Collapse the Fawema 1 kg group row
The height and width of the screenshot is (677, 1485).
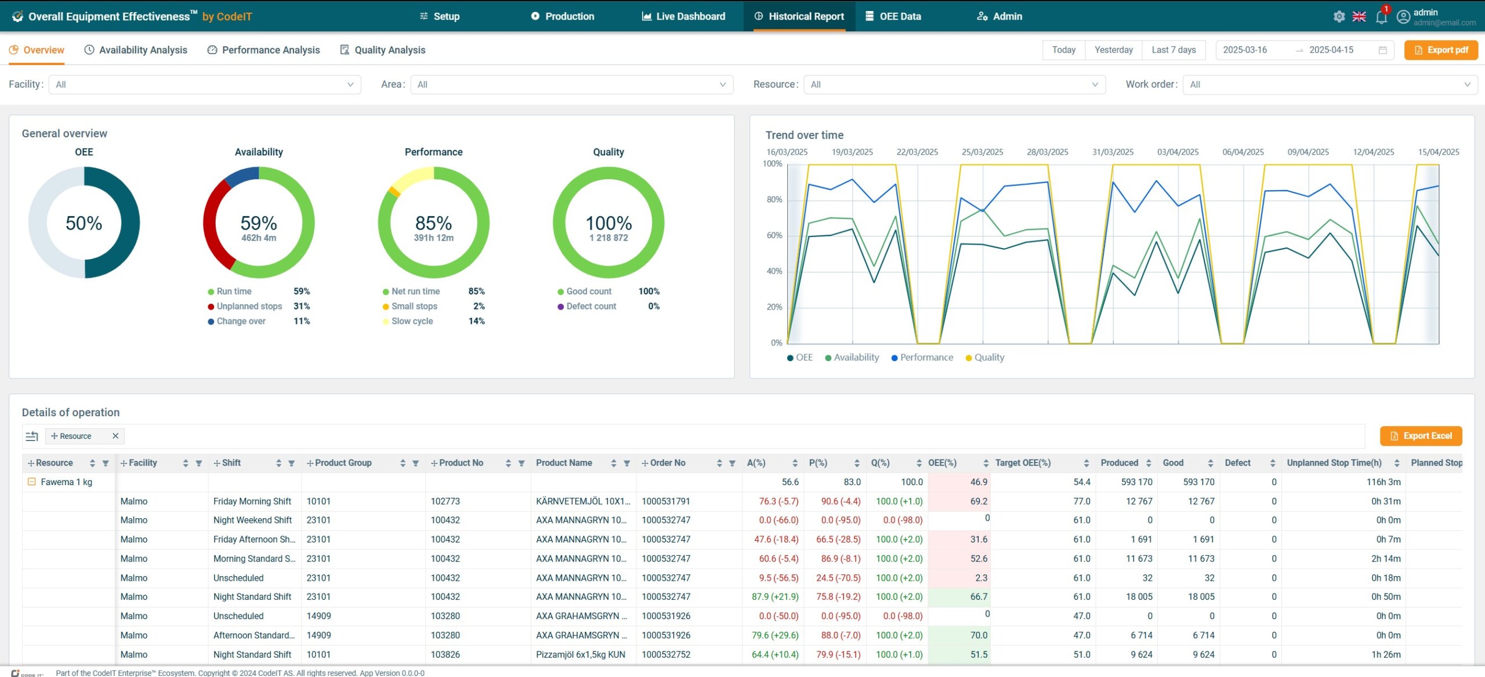coord(32,482)
